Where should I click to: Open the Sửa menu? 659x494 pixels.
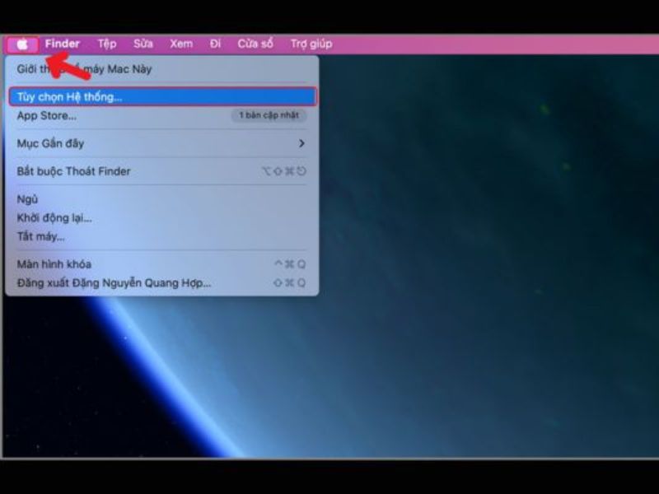pos(143,44)
